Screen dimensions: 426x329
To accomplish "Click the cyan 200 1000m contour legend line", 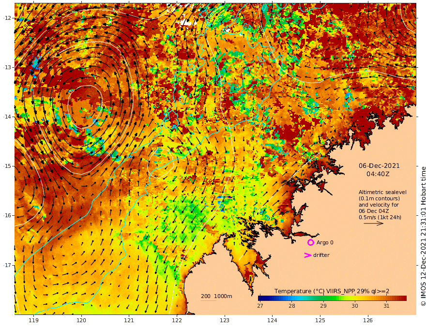I will [x=209, y=301].
